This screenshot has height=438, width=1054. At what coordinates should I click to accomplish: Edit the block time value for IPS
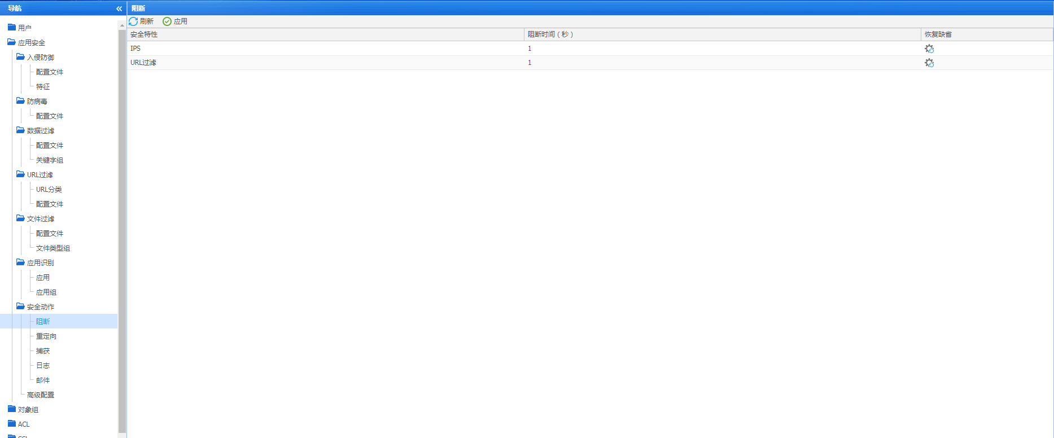pyautogui.click(x=530, y=49)
